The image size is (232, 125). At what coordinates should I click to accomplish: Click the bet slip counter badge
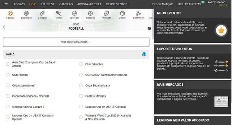(x=203, y=2)
